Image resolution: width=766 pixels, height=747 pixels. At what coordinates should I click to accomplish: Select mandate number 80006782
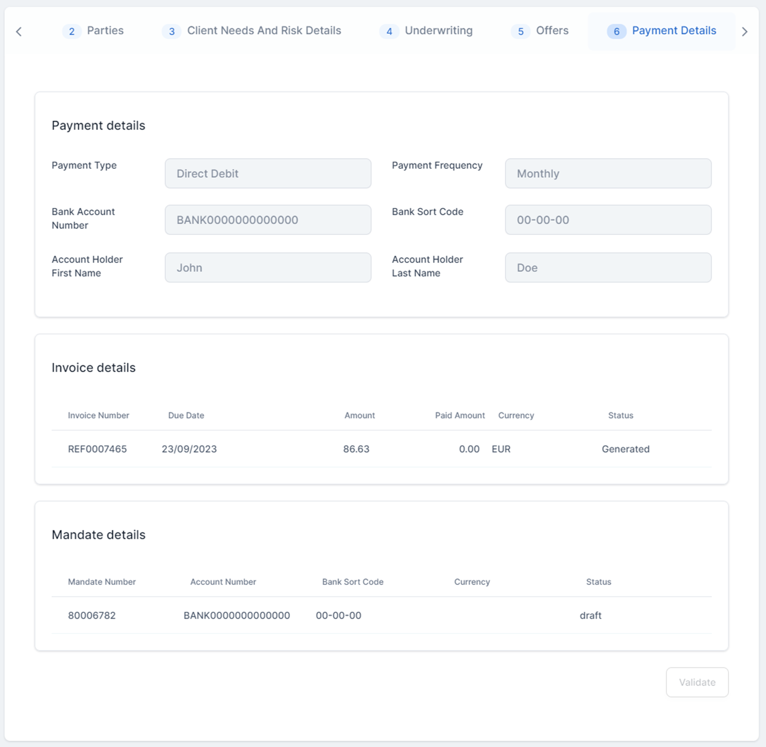pyautogui.click(x=92, y=615)
